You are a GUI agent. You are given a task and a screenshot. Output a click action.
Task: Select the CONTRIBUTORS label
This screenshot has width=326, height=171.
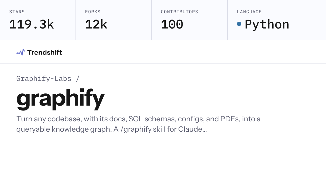point(180,12)
